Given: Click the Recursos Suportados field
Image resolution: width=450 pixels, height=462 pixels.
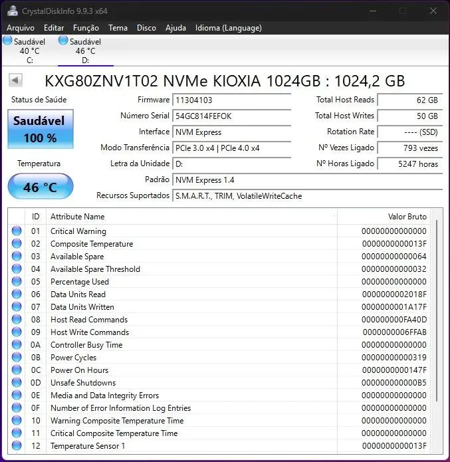Looking at the screenshot, I should pyautogui.click(x=307, y=195).
